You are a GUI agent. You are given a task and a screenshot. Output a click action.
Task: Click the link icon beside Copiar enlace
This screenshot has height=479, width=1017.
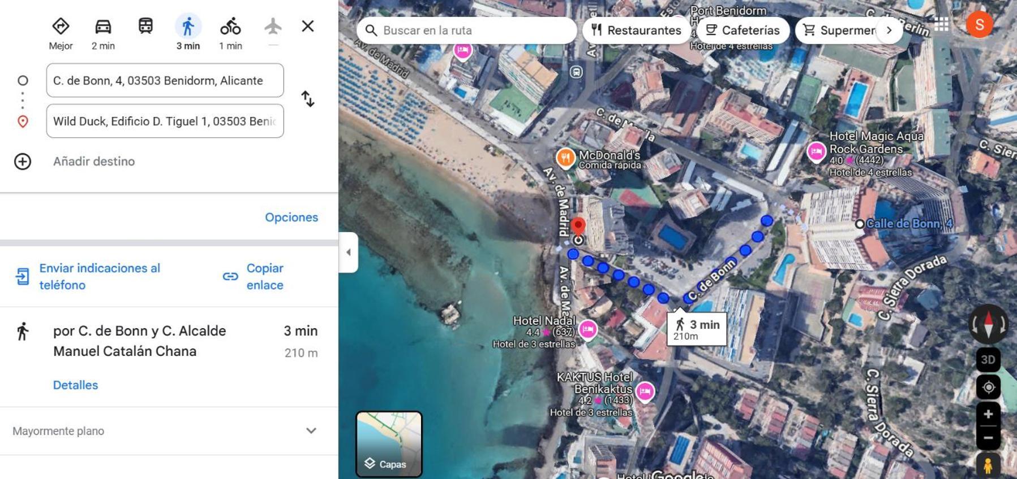(230, 276)
